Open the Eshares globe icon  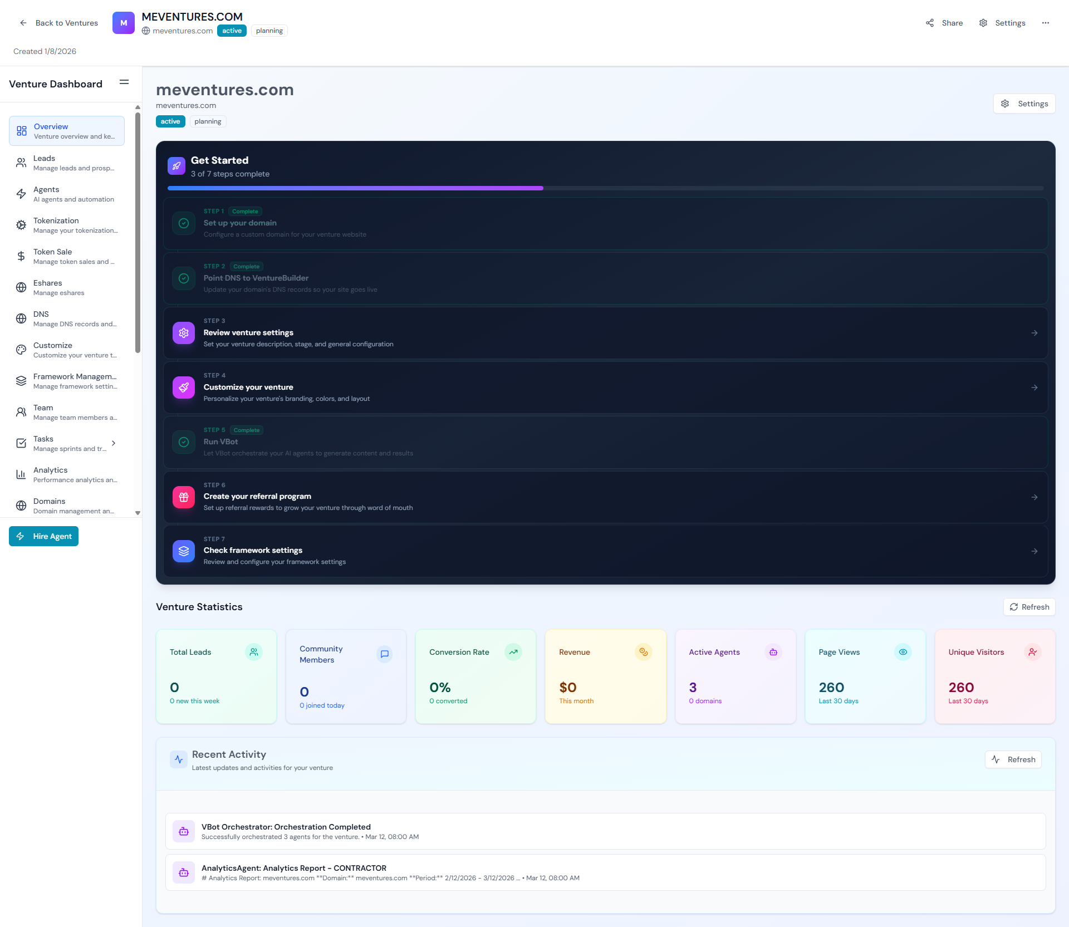(21, 287)
